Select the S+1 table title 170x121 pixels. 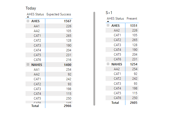coord(109,13)
